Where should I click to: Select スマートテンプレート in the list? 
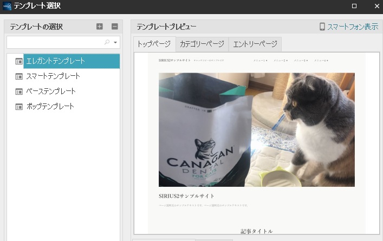[53, 76]
